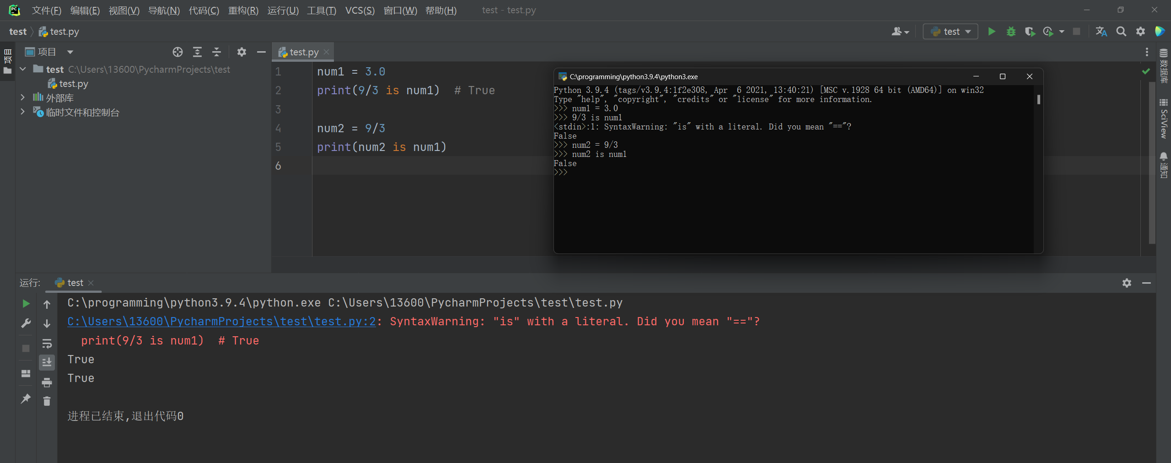This screenshot has height=463, width=1171.
Task: Navigate down the stack trace arrow
Action: point(47,323)
